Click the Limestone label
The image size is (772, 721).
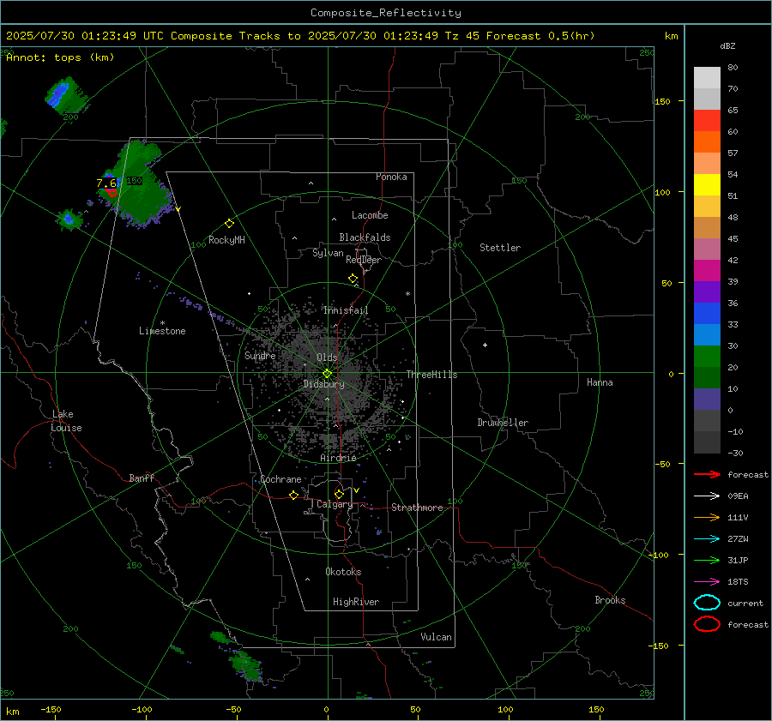click(162, 331)
